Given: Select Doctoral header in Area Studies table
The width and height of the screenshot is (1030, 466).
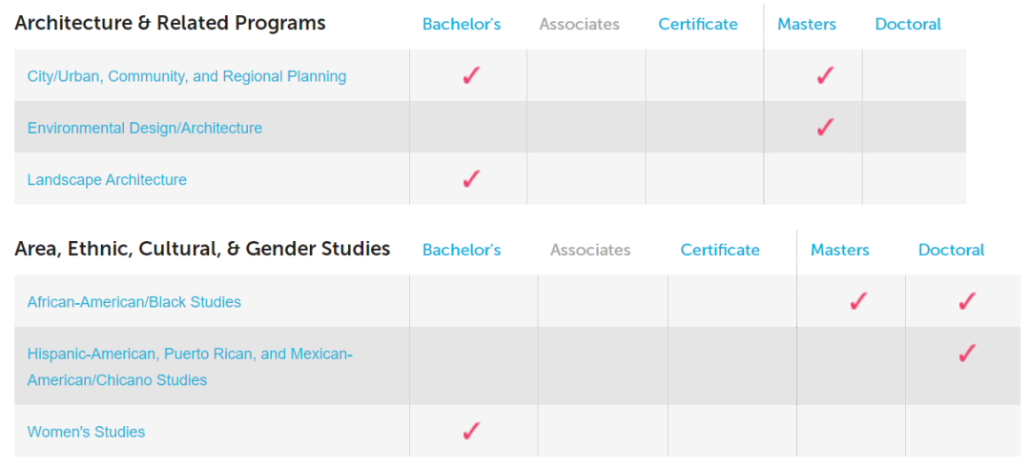Looking at the screenshot, I should pyautogui.click(x=951, y=250).
